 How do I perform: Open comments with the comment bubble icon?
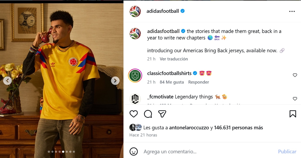pos(148,114)
